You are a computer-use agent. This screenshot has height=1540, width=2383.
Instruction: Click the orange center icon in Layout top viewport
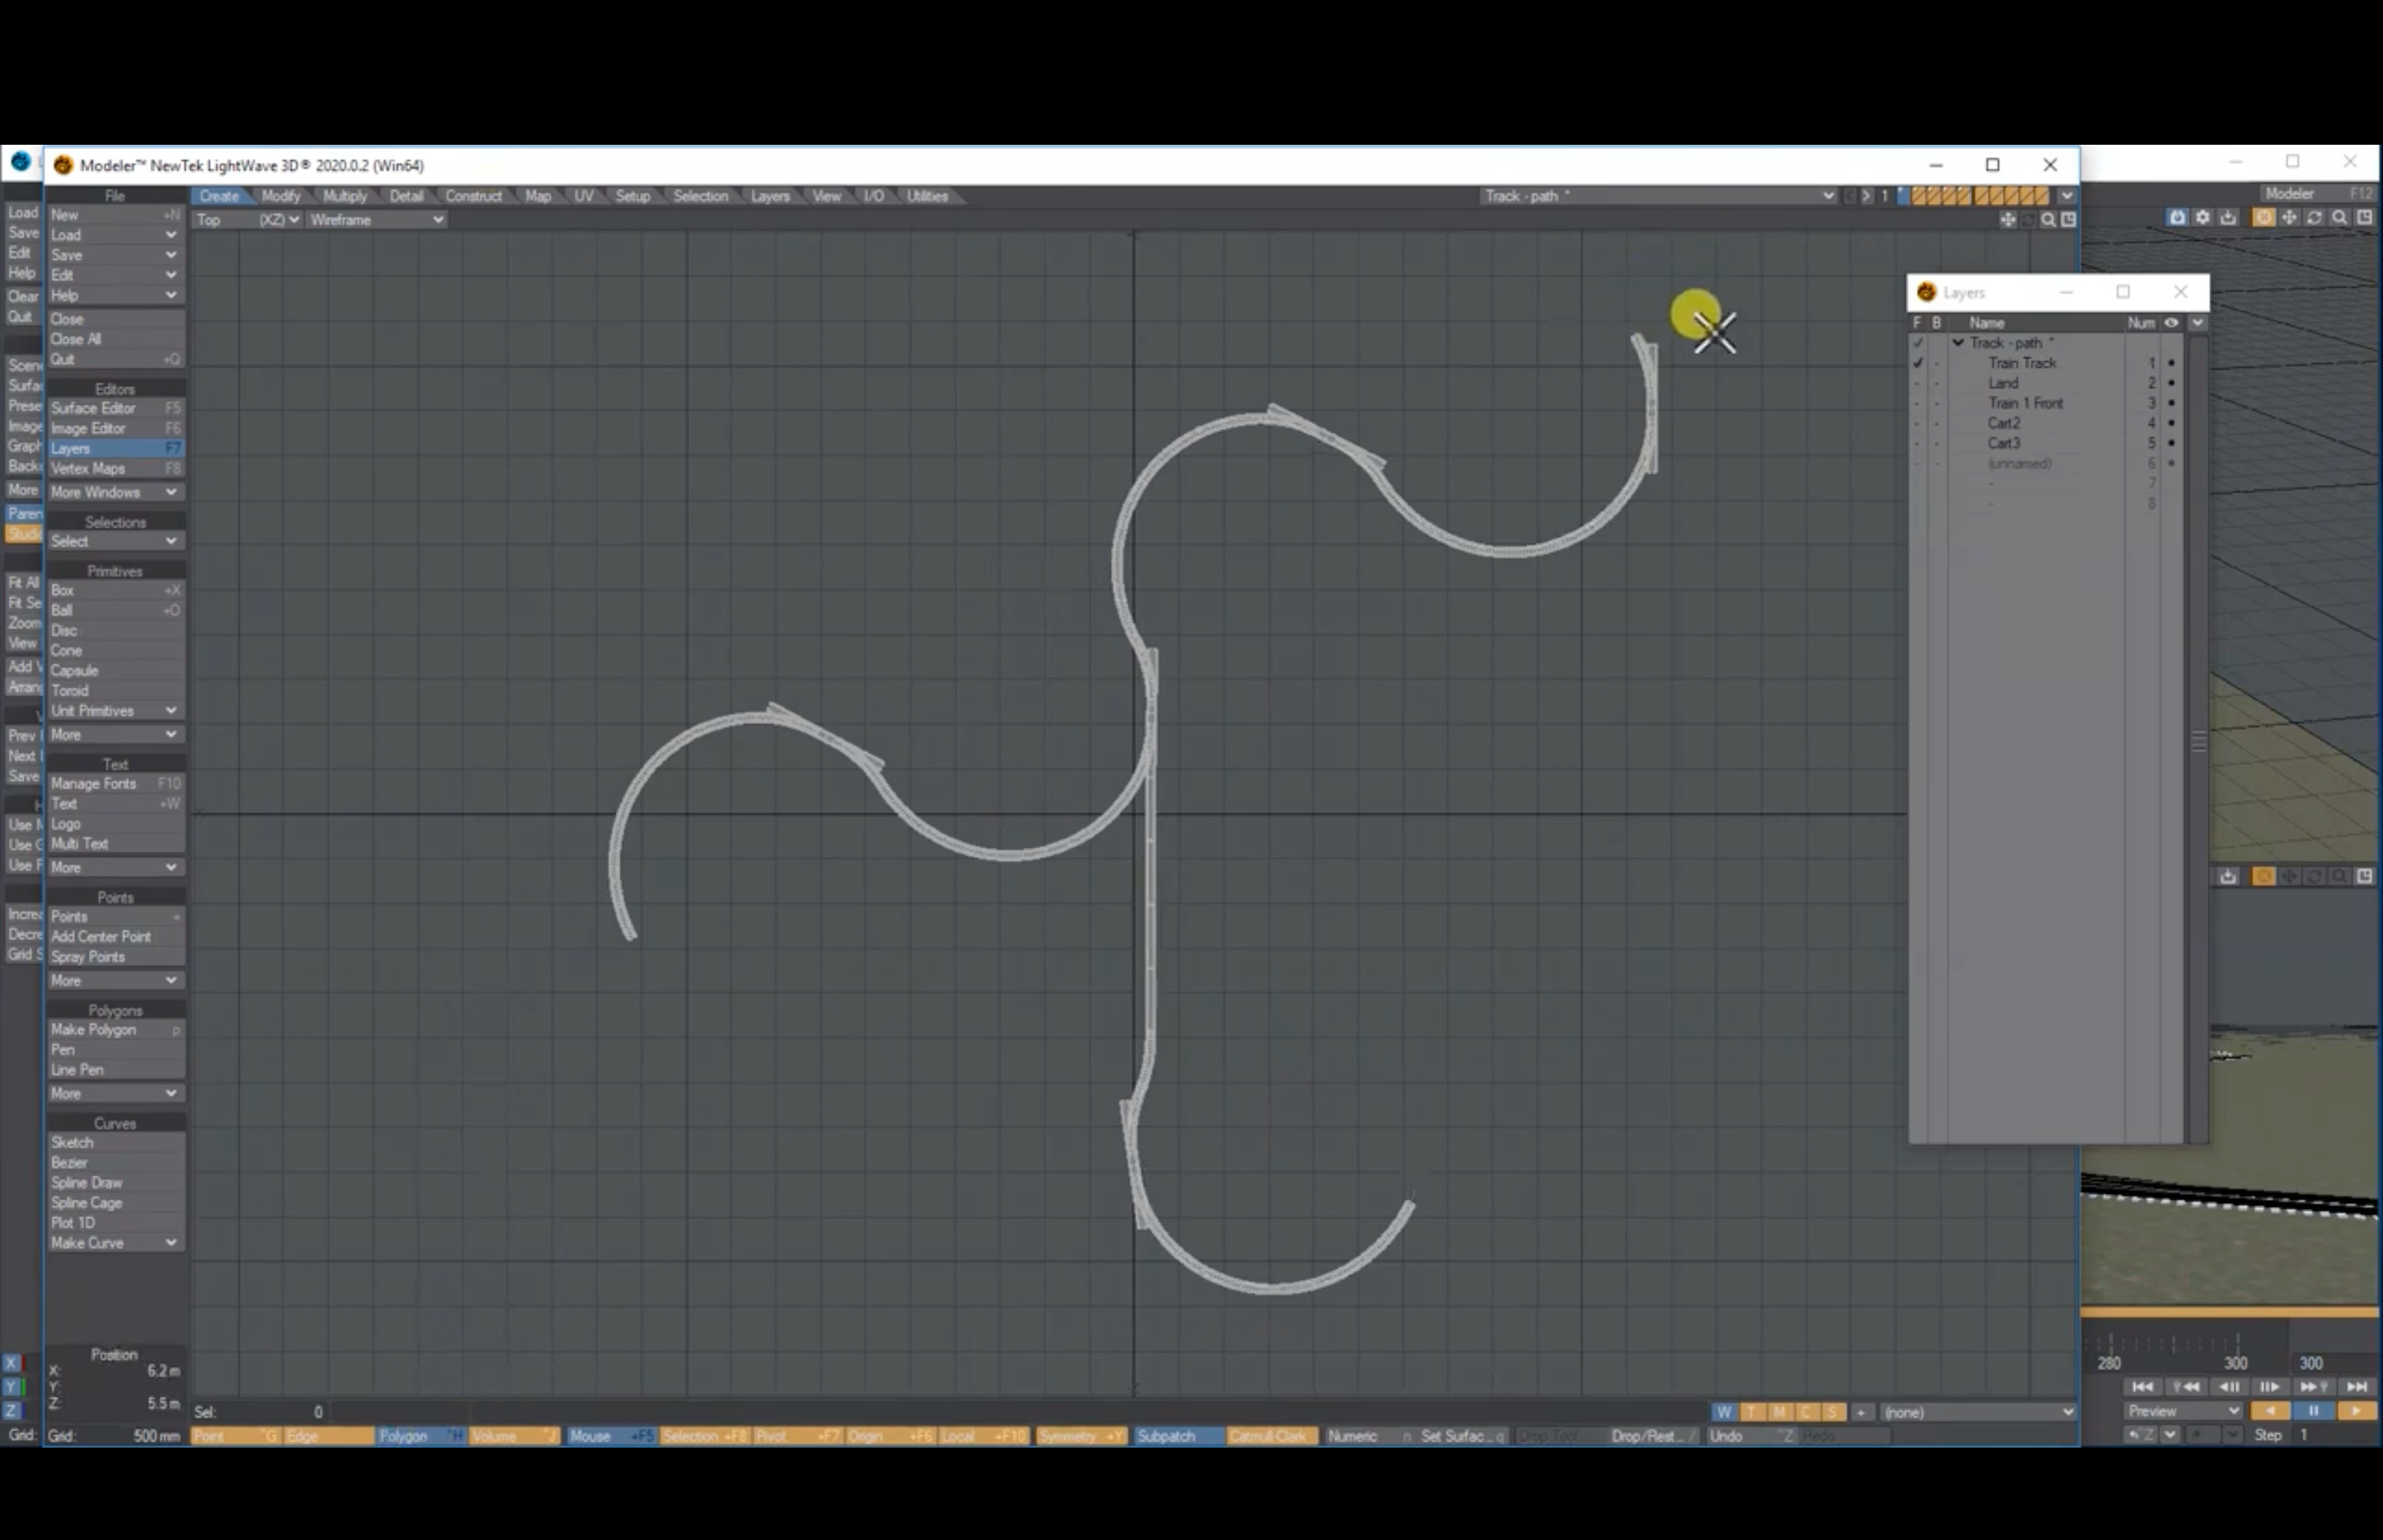coord(2263,217)
